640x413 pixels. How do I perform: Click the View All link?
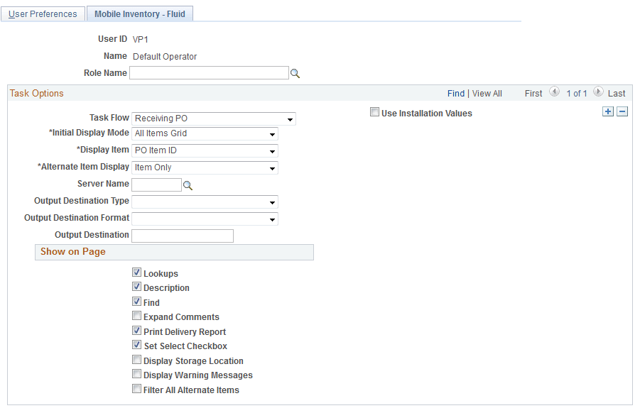[488, 93]
